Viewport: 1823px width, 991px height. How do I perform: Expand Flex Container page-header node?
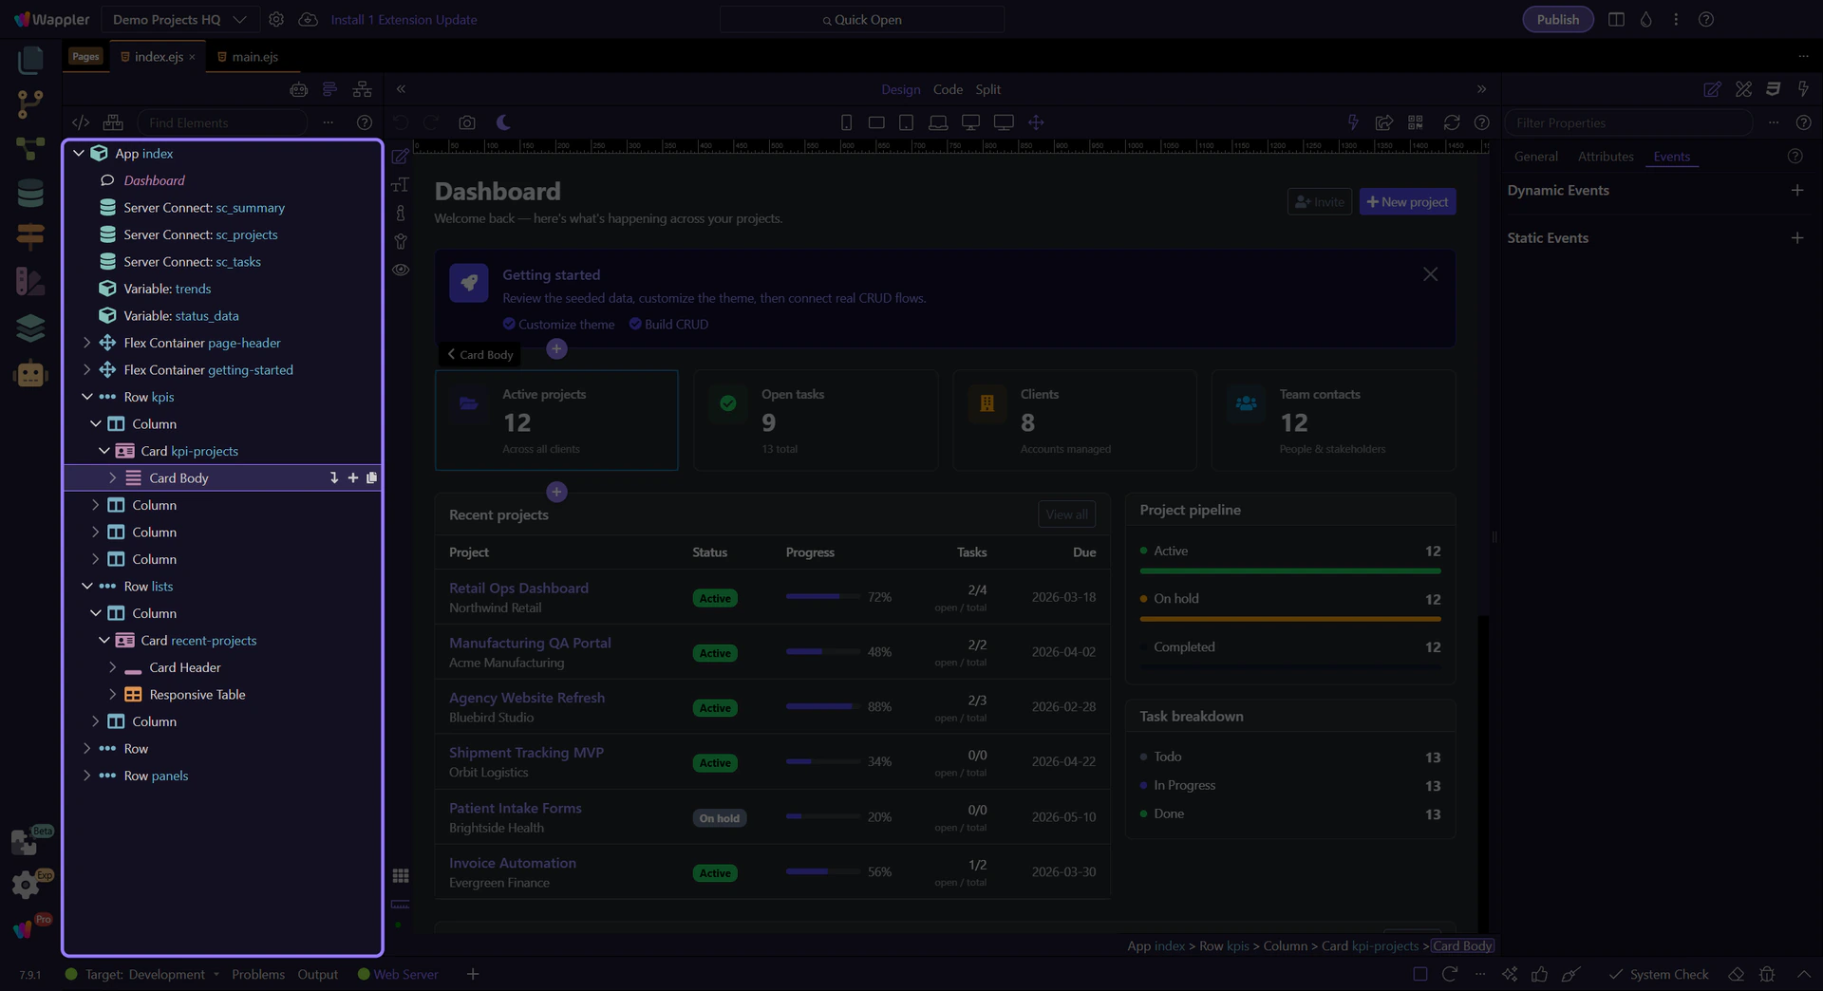(86, 343)
